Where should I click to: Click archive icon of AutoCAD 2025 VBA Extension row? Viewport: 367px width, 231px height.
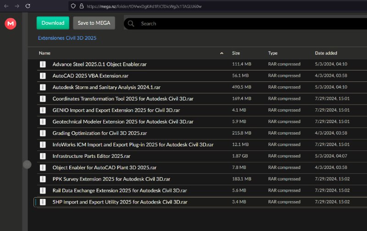43,75
